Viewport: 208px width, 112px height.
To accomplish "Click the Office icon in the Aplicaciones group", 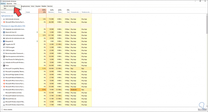I will pyautogui.click(x=4, y=22).
